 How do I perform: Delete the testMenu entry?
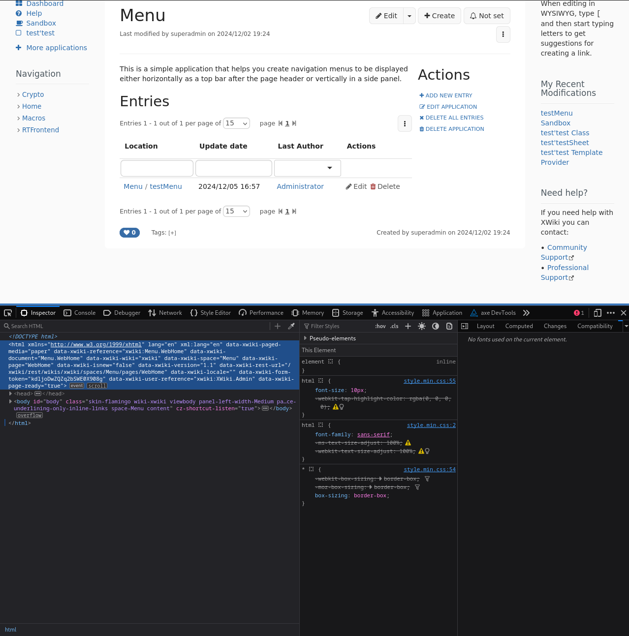pos(385,186)
